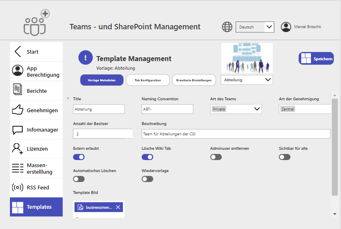The height and width of the screenshot is (229, 341).
Task: Open Berichte via its document icon
Action: point(18,90)
